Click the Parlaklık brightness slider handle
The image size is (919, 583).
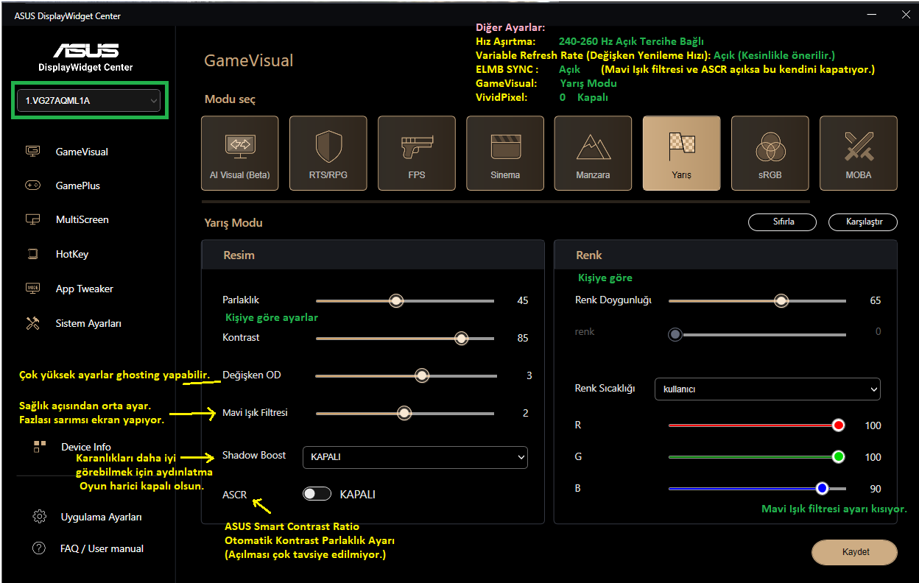(x=396, y=300)
